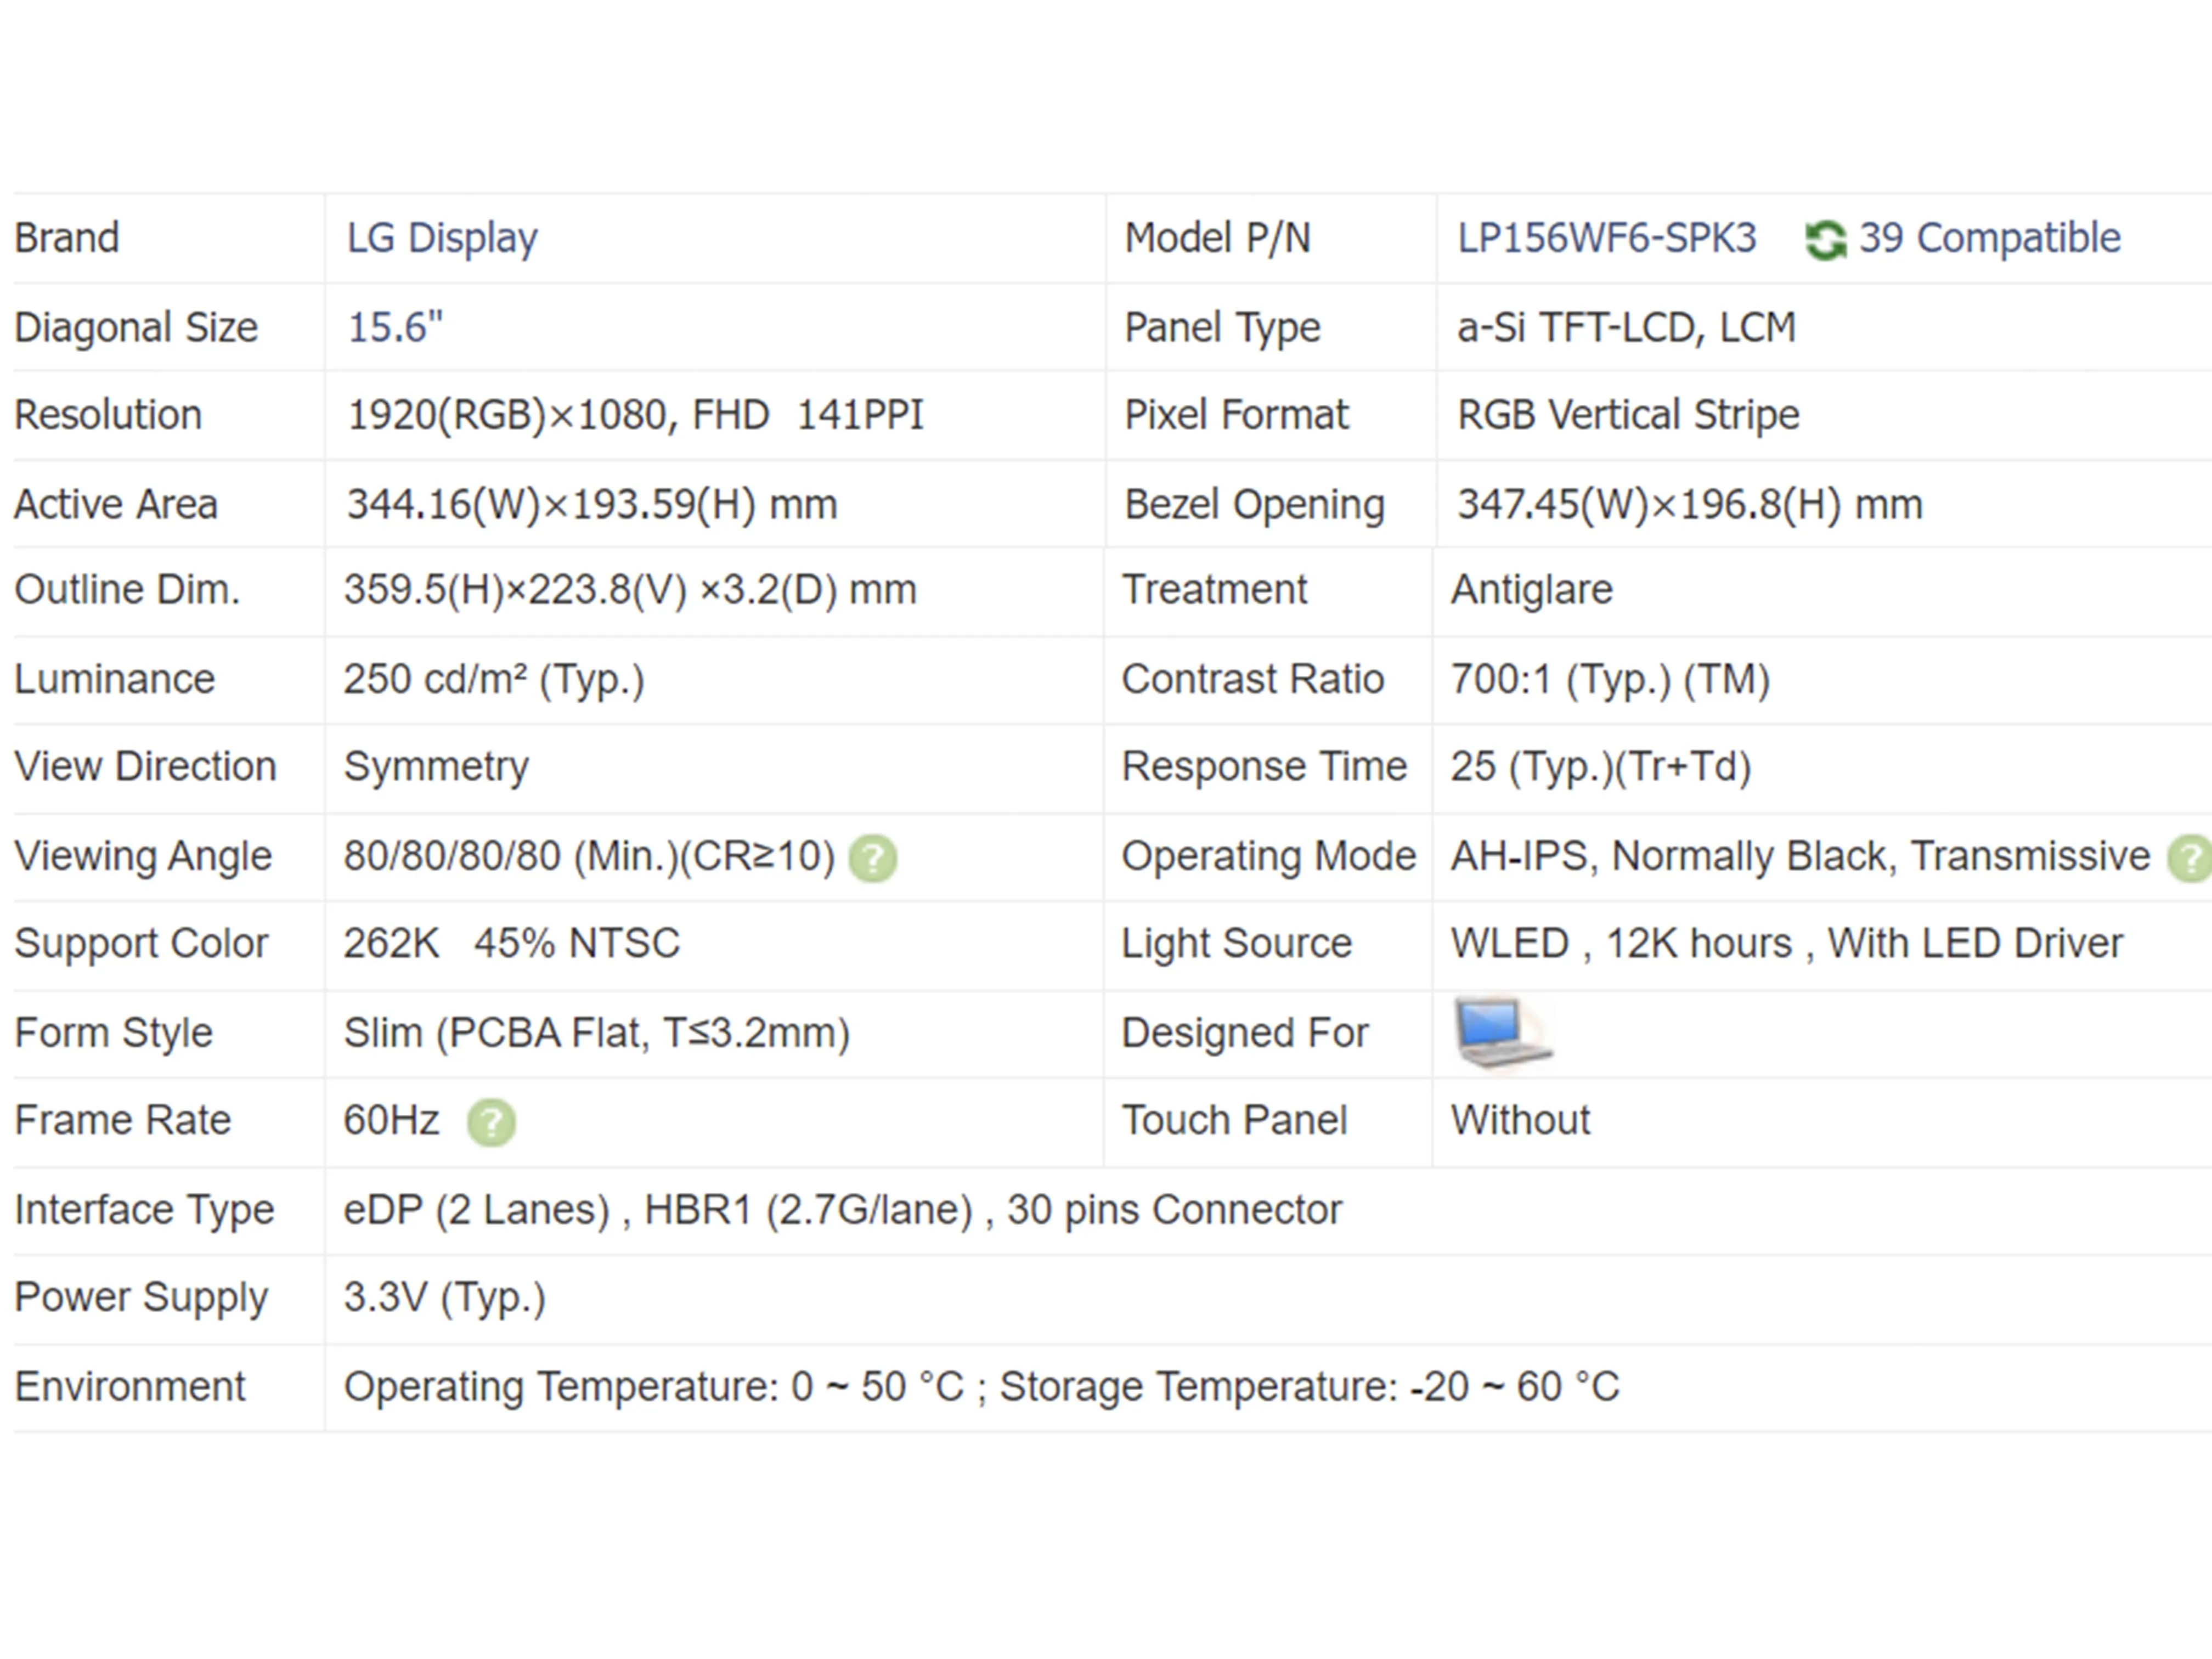2212x1659 pixels.
Task: Click the Interface Type eDP value text
Action: (x=842, y=1210)
